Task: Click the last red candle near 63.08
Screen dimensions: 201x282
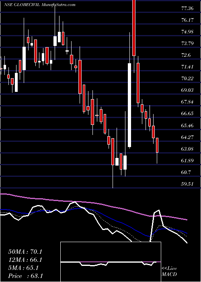Action: click(157, 145)
